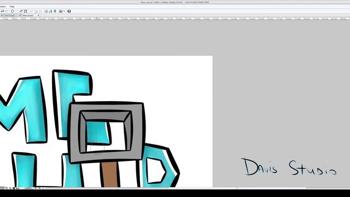
Task: Switch to the sketch.jpeg canvas tab
Action: 11,15
